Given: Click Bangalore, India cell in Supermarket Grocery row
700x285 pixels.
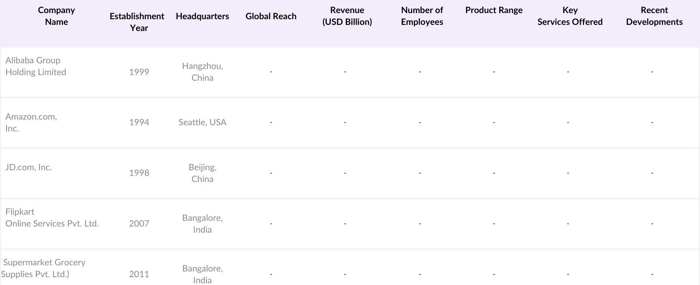Looking at the screenshot, I should tap(203, 275).
